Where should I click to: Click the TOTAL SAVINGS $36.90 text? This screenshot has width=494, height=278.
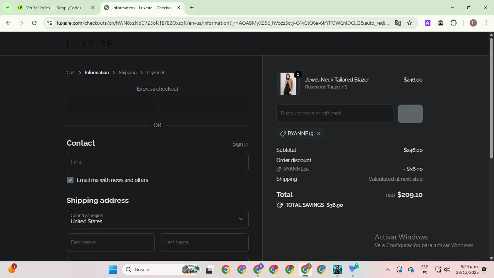point(314,205)
